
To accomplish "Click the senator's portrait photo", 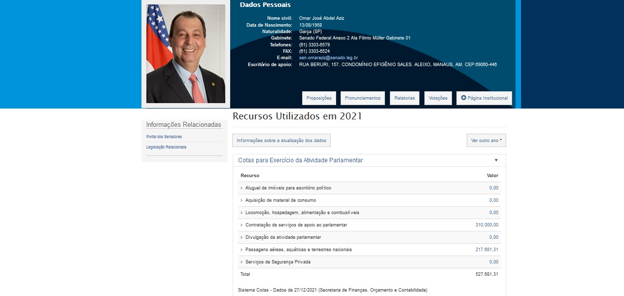I will [185, 54].
